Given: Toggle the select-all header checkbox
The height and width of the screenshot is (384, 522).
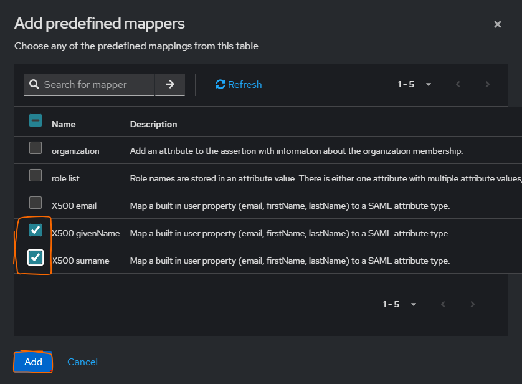Looking at the screenshot, I should coord(36,121).
